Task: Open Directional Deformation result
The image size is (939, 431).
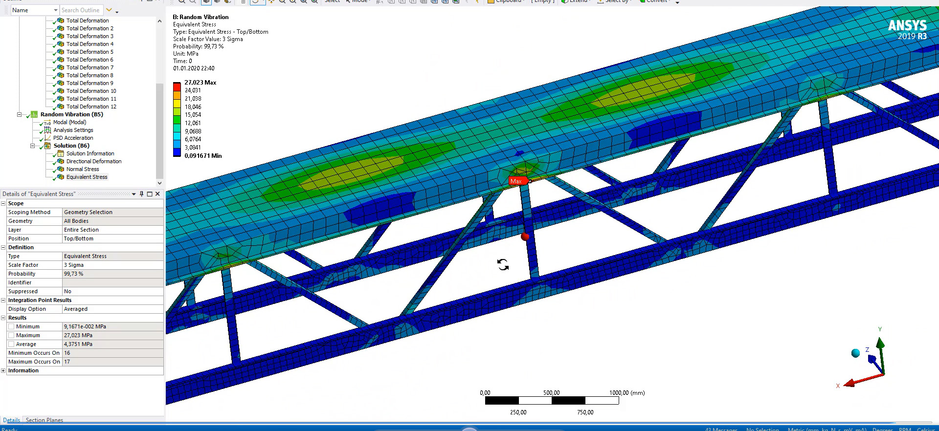Action: tap(93, 161)
